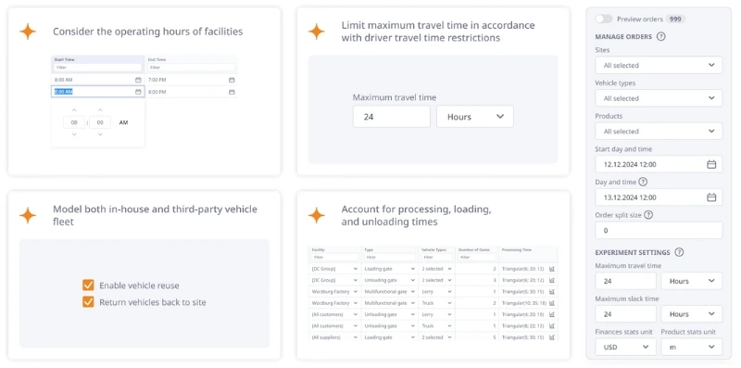
Task: Open type dropdown of Würzburg Factory Lorry row
Action: pos(389,291)
